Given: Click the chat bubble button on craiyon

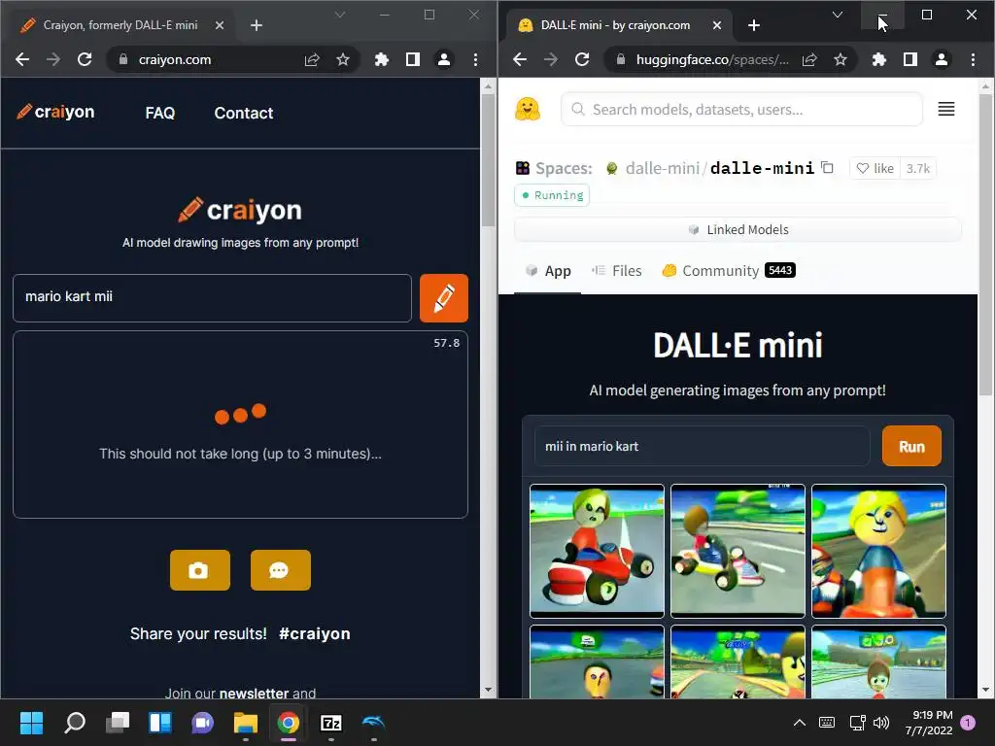Looking at the screenshot, I should click(x=281, y=570).
